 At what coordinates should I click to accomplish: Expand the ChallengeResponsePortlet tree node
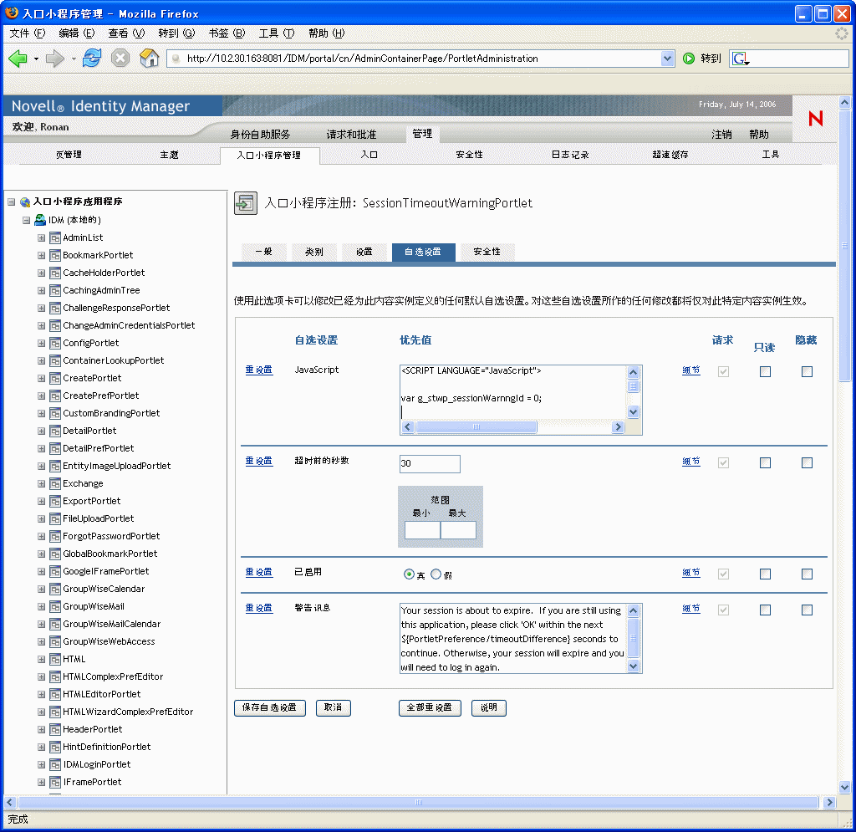pyautogui.click(x=41, y=309)
